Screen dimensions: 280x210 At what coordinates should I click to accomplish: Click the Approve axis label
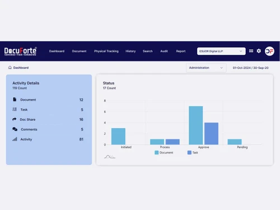tap(204, 147)
